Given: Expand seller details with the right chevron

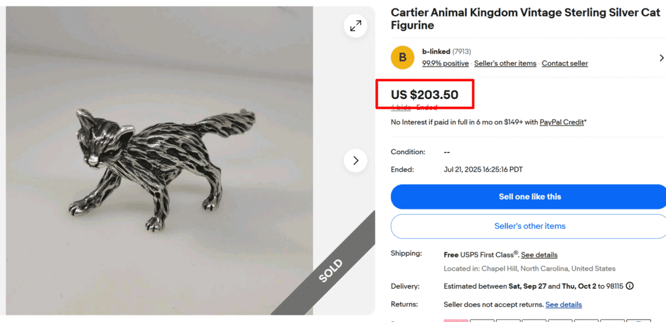Looking at the screenshot, I should (x=661, y=58).
